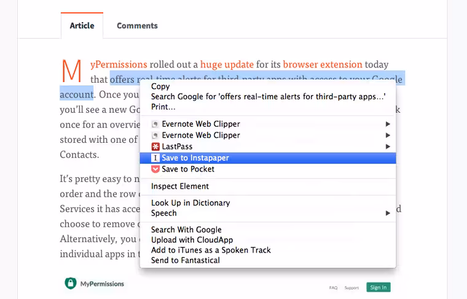This screenshot has height=299, width=467.
Task: Select Save to Instapaper menu item
Action: click(x=268, y=157)
